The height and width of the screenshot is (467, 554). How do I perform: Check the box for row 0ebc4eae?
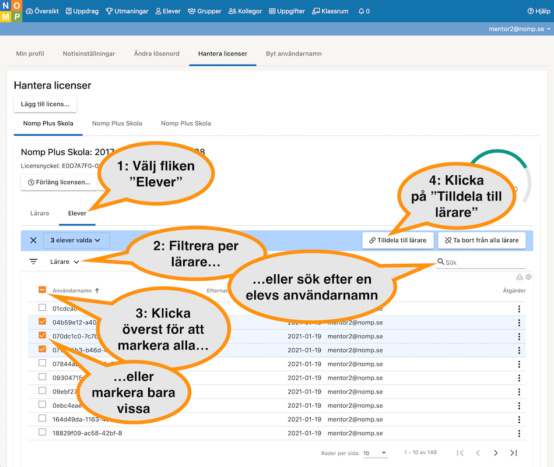coord(42,404)
